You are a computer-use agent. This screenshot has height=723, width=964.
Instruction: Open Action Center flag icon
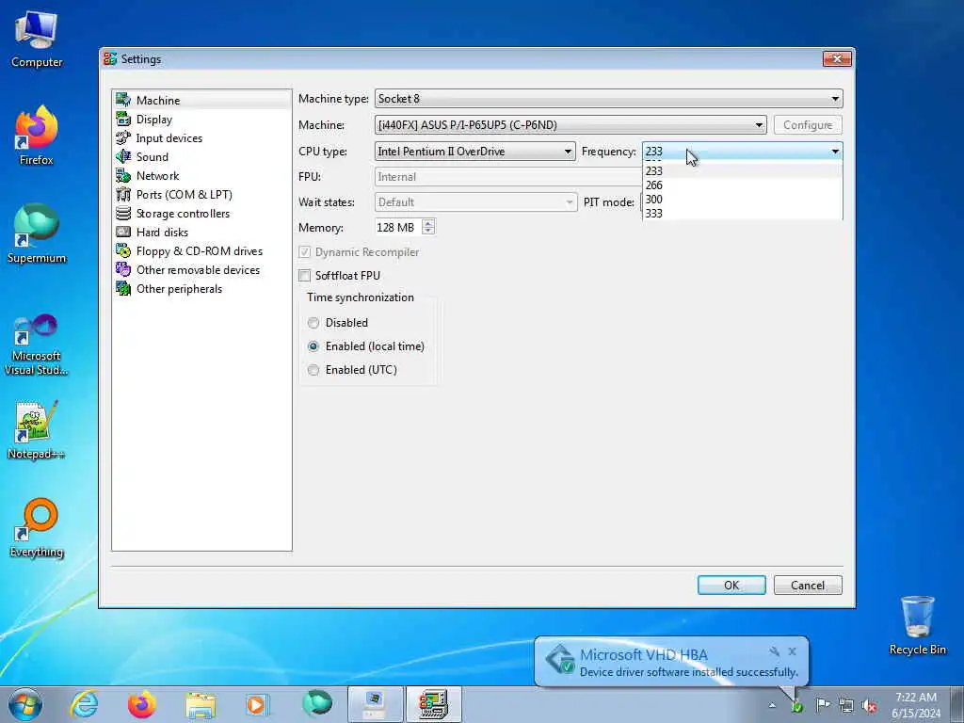(x=823, y=704)
